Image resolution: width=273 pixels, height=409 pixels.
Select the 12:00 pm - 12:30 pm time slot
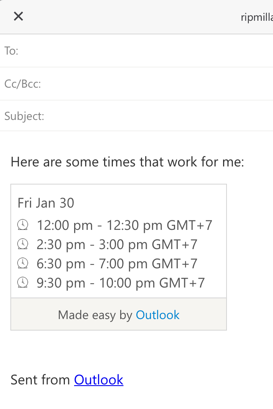tap(124, 225)
